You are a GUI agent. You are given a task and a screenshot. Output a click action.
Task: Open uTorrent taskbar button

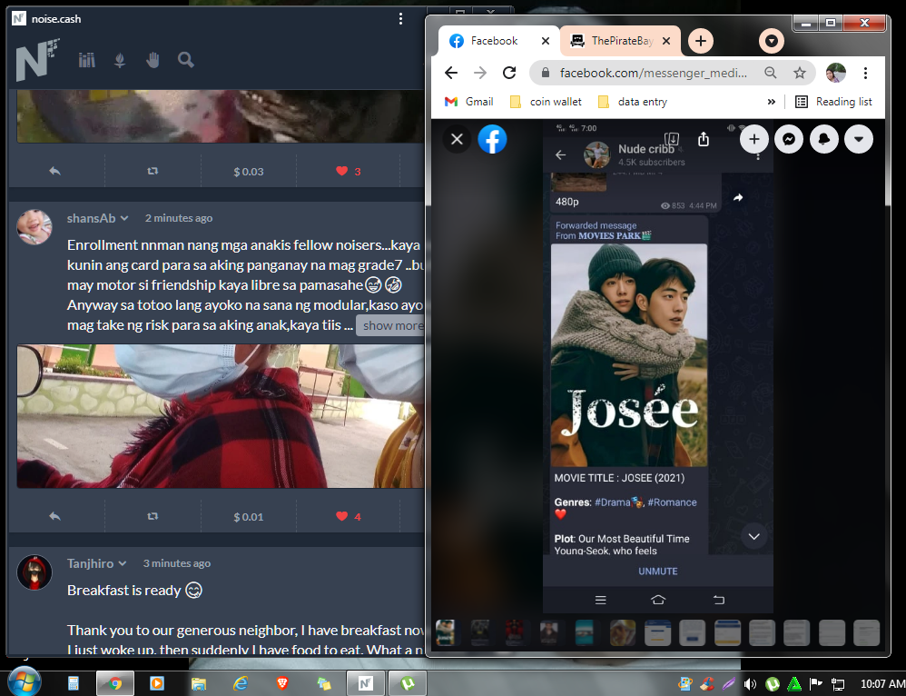pos(408,683)
